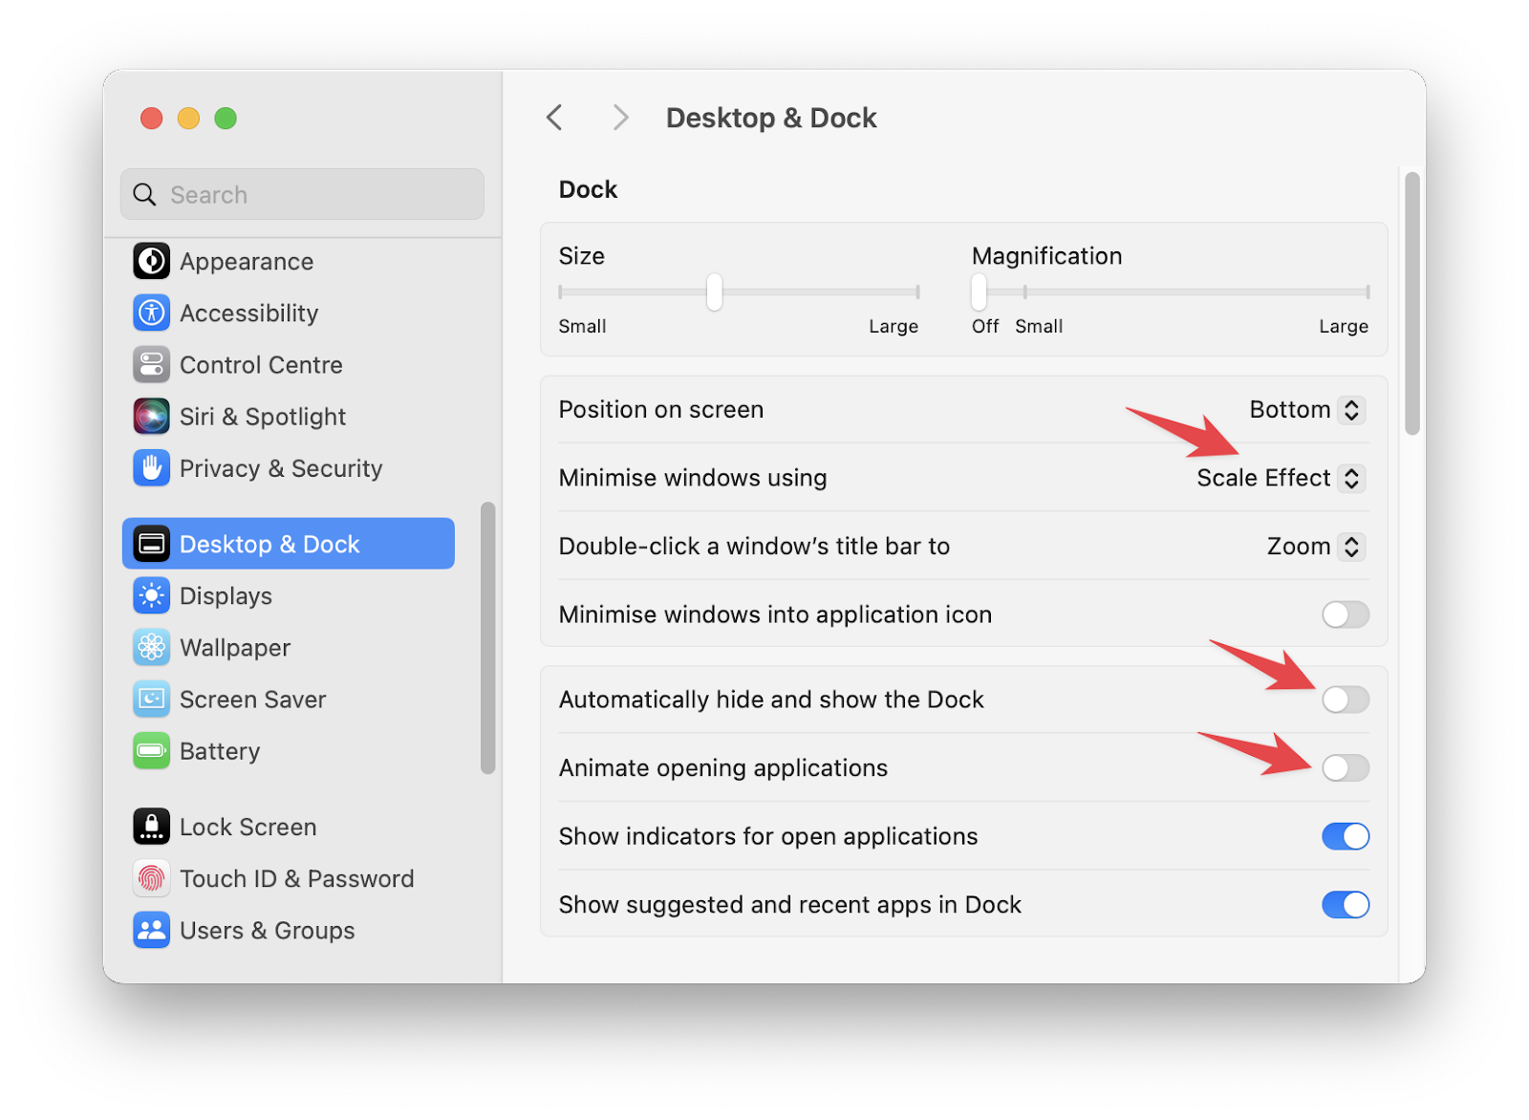Open Wallpaper settings
Screen dimensions: 1529x1120
pos(151,647)
